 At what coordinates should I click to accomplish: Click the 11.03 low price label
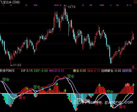click(17, 65)
